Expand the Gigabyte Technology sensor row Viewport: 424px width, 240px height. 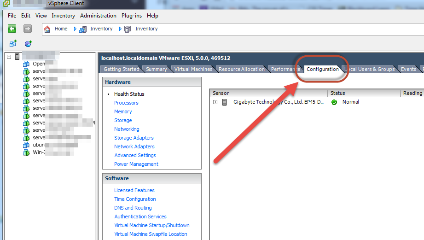[x=215, y=102]
